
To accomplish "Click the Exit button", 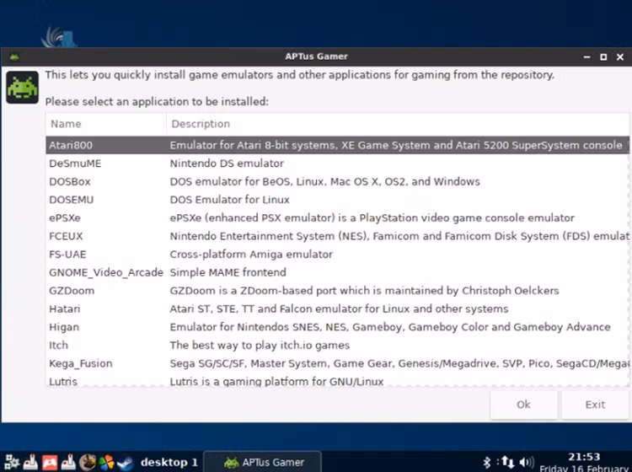I will (x=595, y=405).
